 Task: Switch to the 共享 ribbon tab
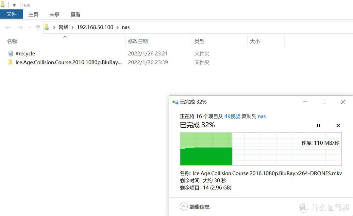coord(54,14)
